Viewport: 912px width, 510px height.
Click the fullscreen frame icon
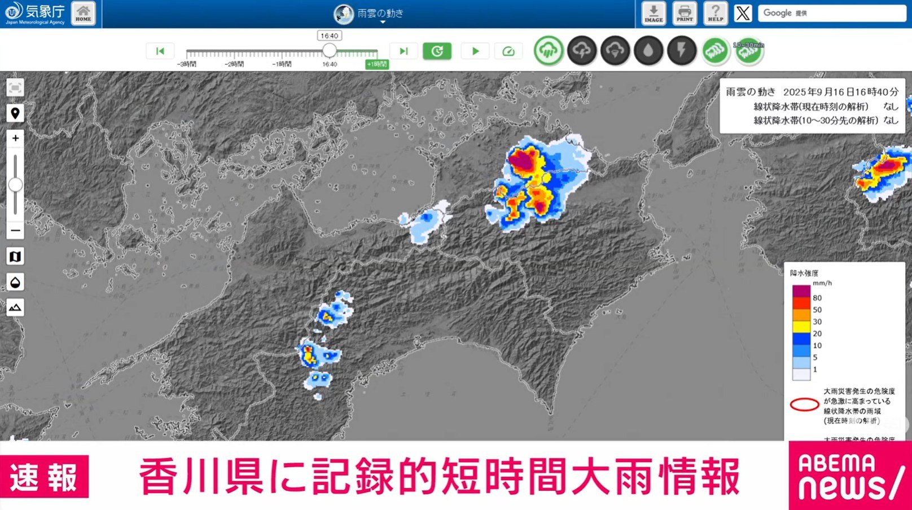pyautogui.click(x=15, y=87)
